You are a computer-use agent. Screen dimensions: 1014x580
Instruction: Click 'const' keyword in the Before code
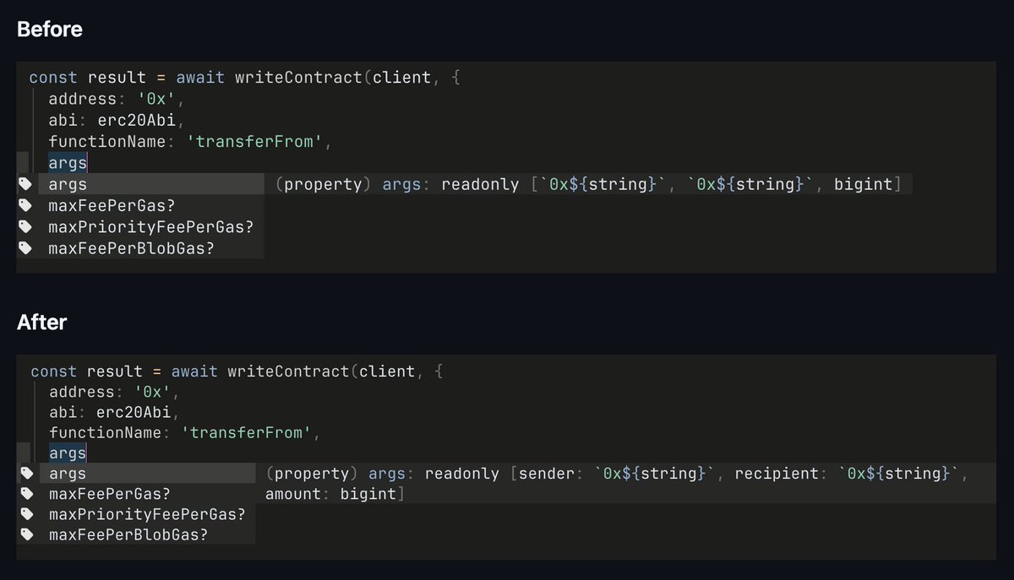click(x=53, y=78)
